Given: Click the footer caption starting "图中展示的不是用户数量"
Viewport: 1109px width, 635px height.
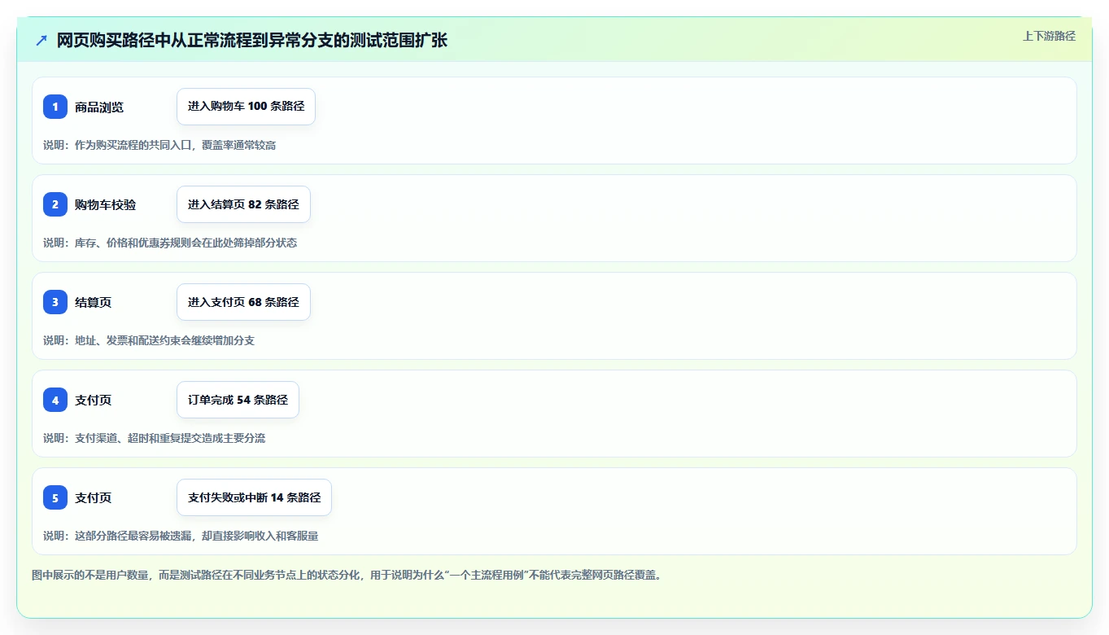Looking at the screenshot, I should [x=347, y=575].
